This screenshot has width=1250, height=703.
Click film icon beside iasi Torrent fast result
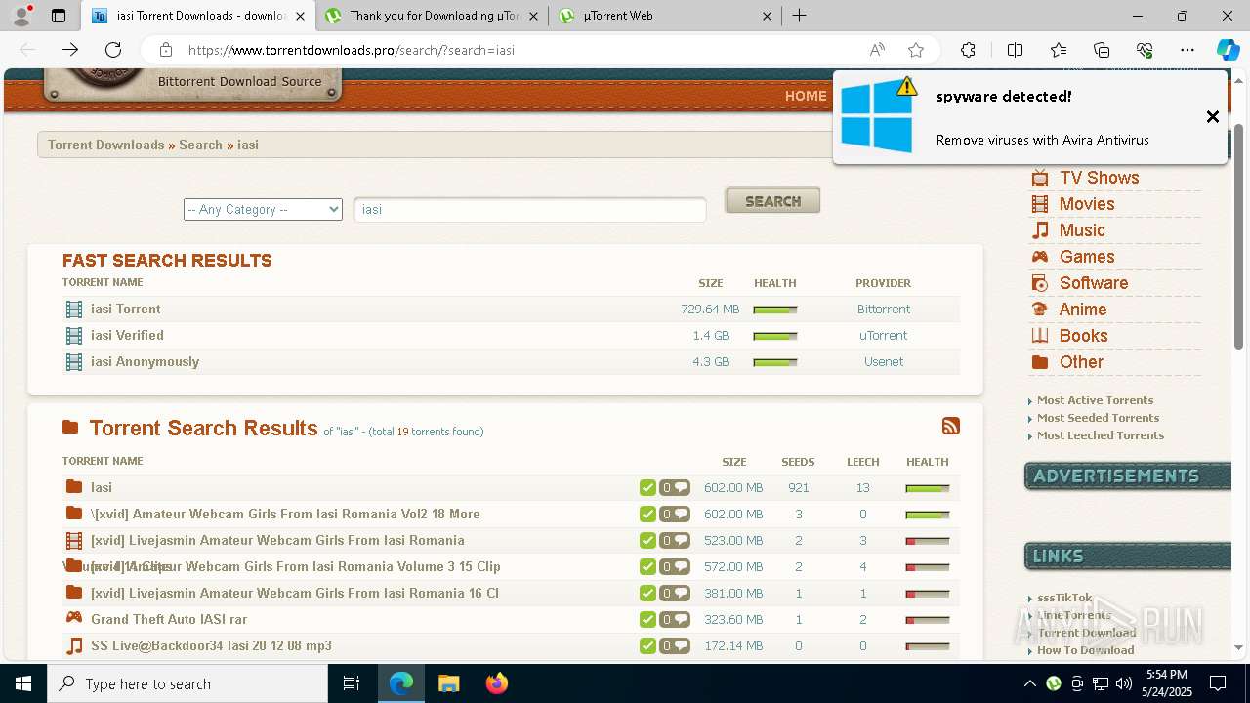tap(74, 310)
